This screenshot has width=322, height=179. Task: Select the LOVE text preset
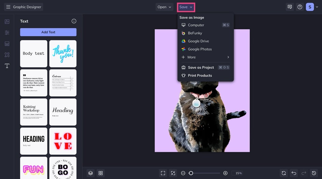pos(63,141)
